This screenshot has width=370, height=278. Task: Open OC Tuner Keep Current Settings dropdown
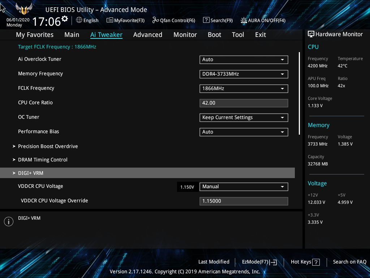click(244, 118)
